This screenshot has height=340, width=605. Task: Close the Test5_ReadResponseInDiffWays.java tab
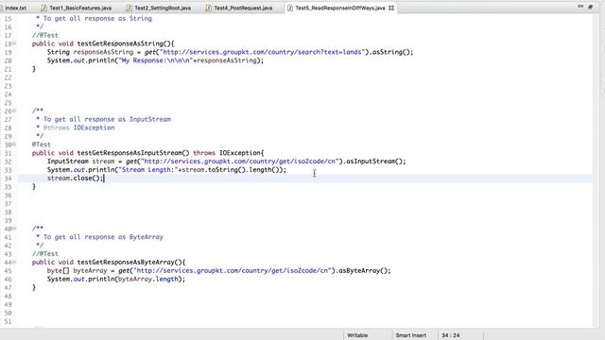(391, 8)
